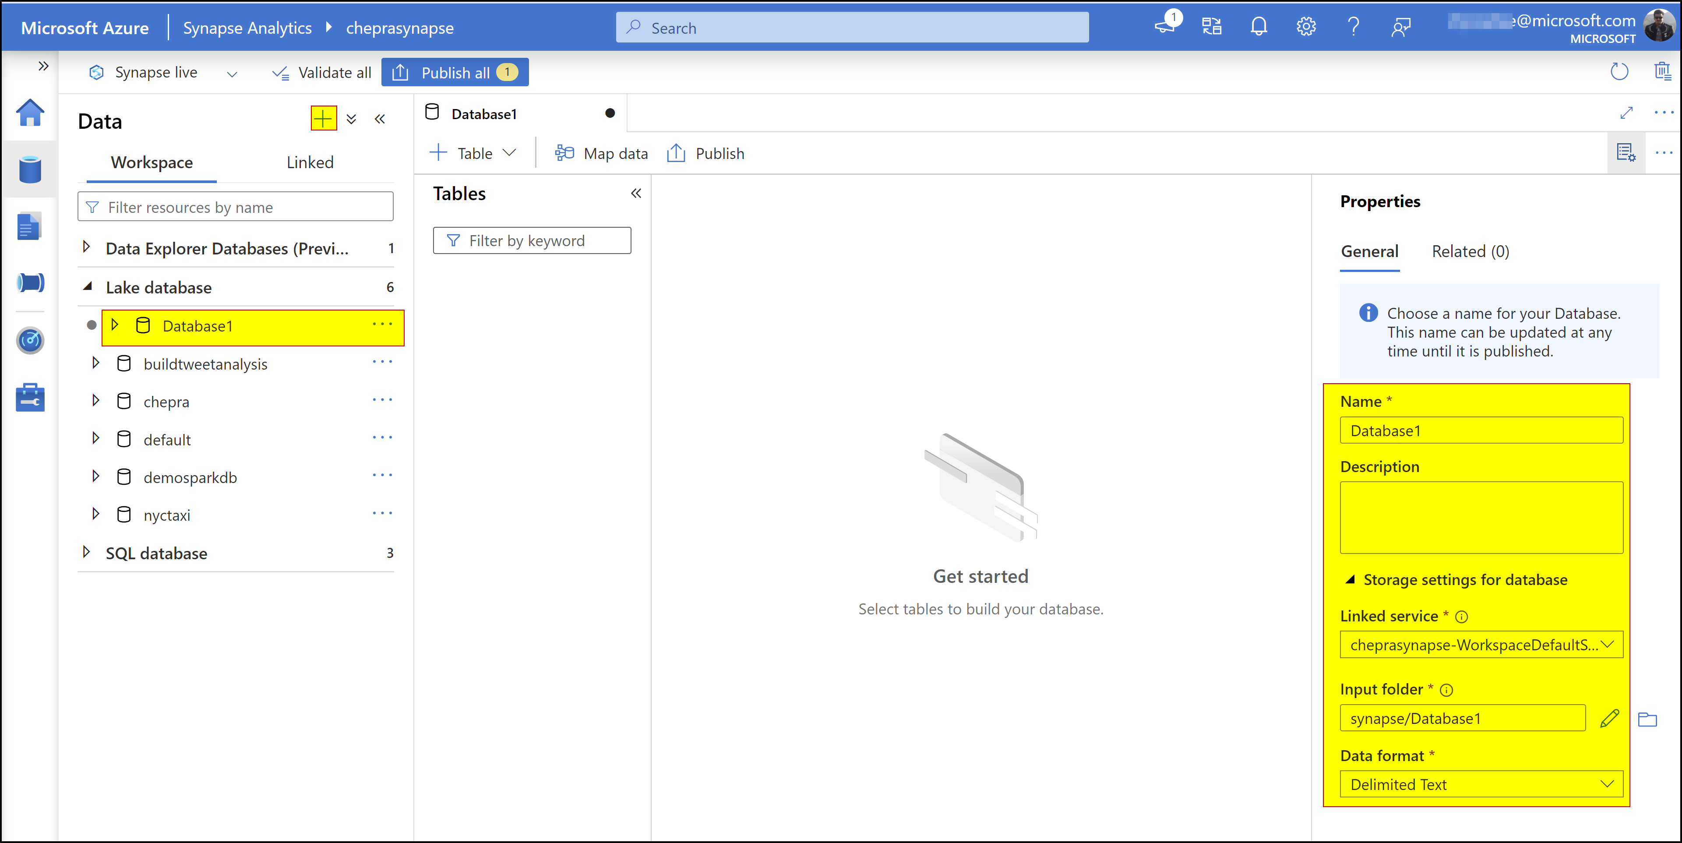Open the Integrate hub pipeline icon
This screenshot has width=1682, height=843.
click(x=30, y=283)
